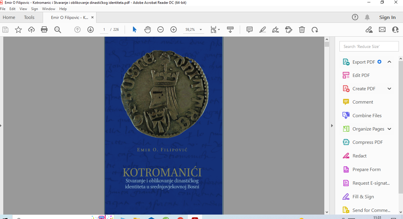
Task: Click the taskbar clock showing 11:31
Action: (377, 217)
